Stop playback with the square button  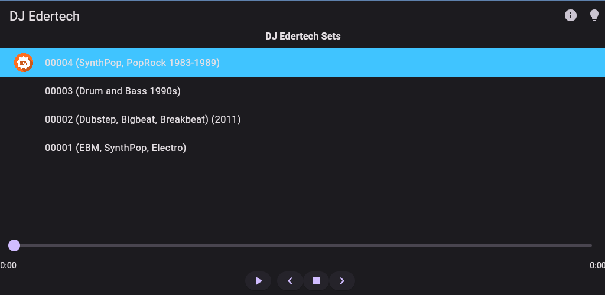tap(316, 281)
